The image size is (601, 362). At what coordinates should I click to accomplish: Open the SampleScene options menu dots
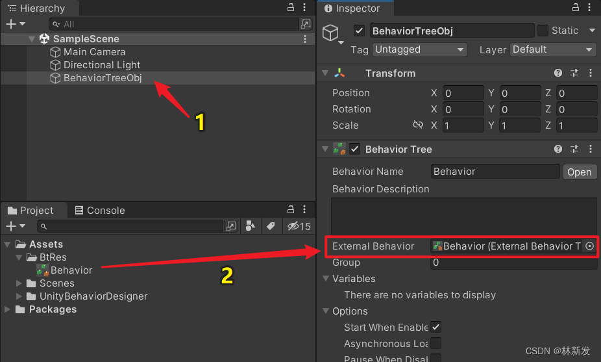click(x=304, y=39)
